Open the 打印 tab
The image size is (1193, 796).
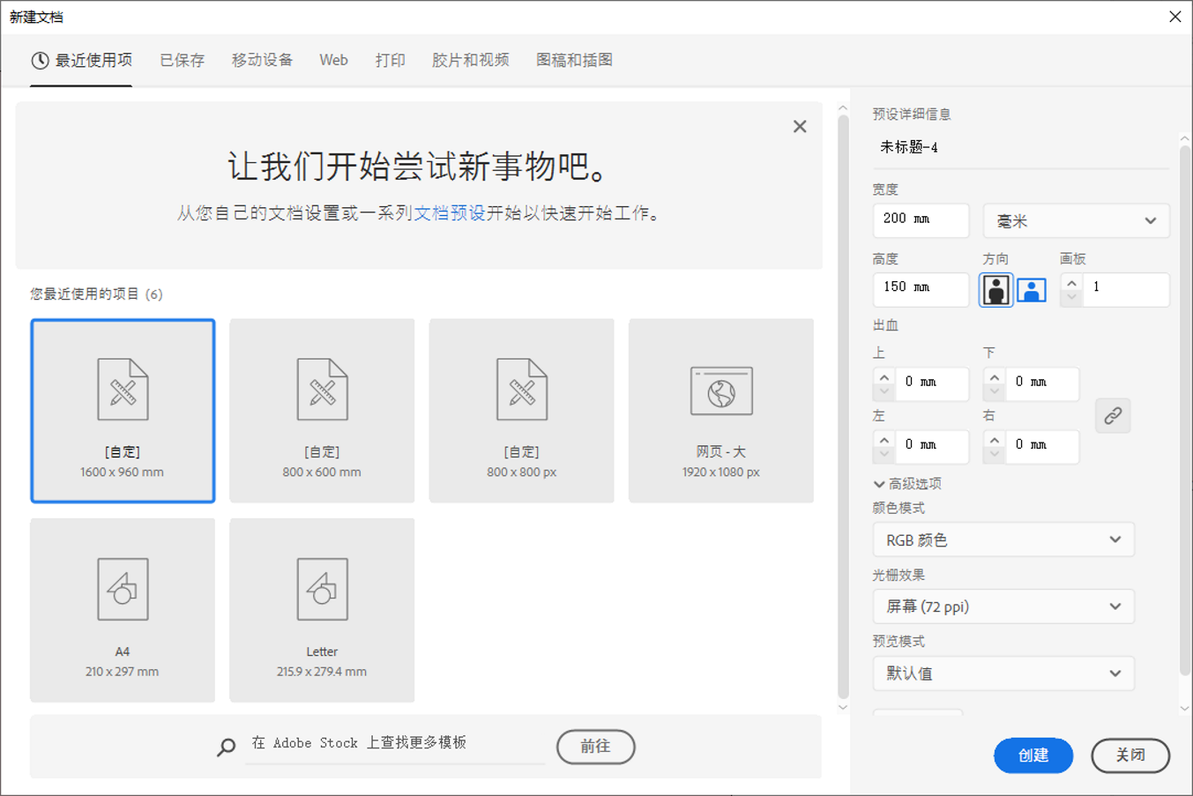(x=390, y=60)
